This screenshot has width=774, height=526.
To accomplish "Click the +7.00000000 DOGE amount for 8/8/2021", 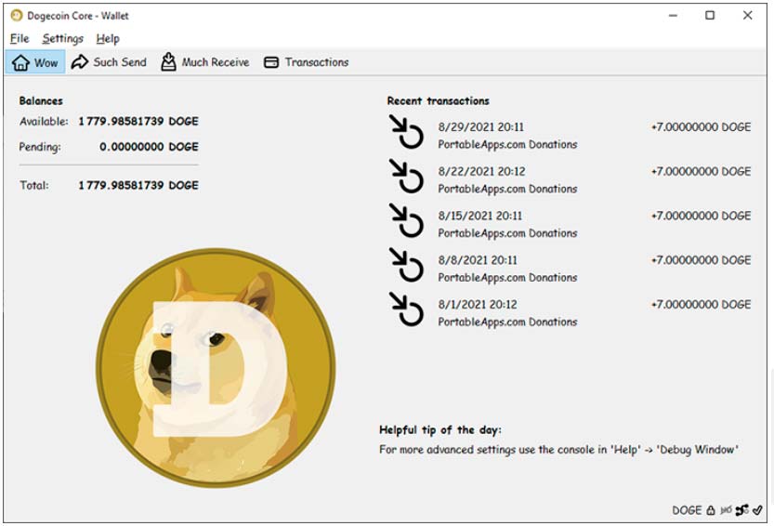I will tap(701, 260).
